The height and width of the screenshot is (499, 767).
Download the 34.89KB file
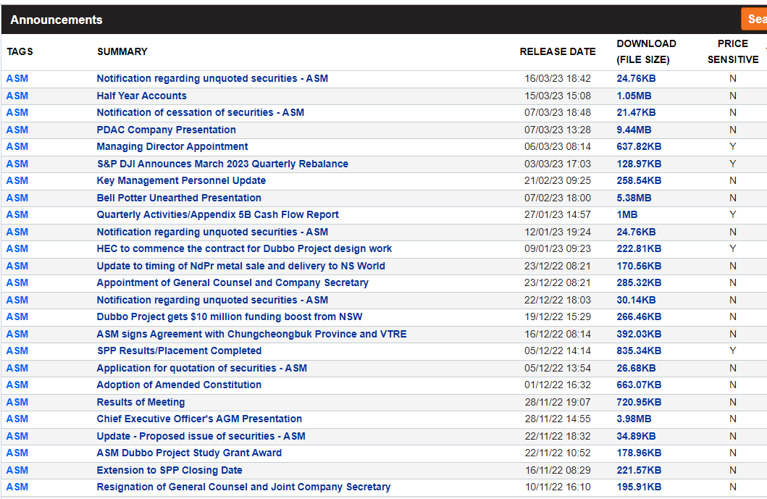click(637, 436)
